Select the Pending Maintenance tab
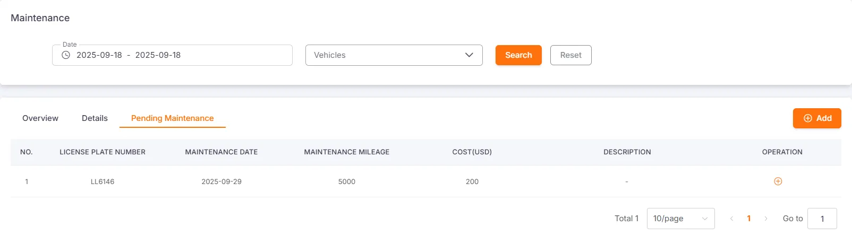Image resolution: width=852 pixels, height=244 pixels. coord(173,118)
